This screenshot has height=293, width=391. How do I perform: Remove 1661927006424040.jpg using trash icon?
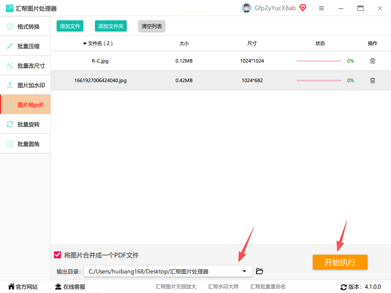[372, 80]
